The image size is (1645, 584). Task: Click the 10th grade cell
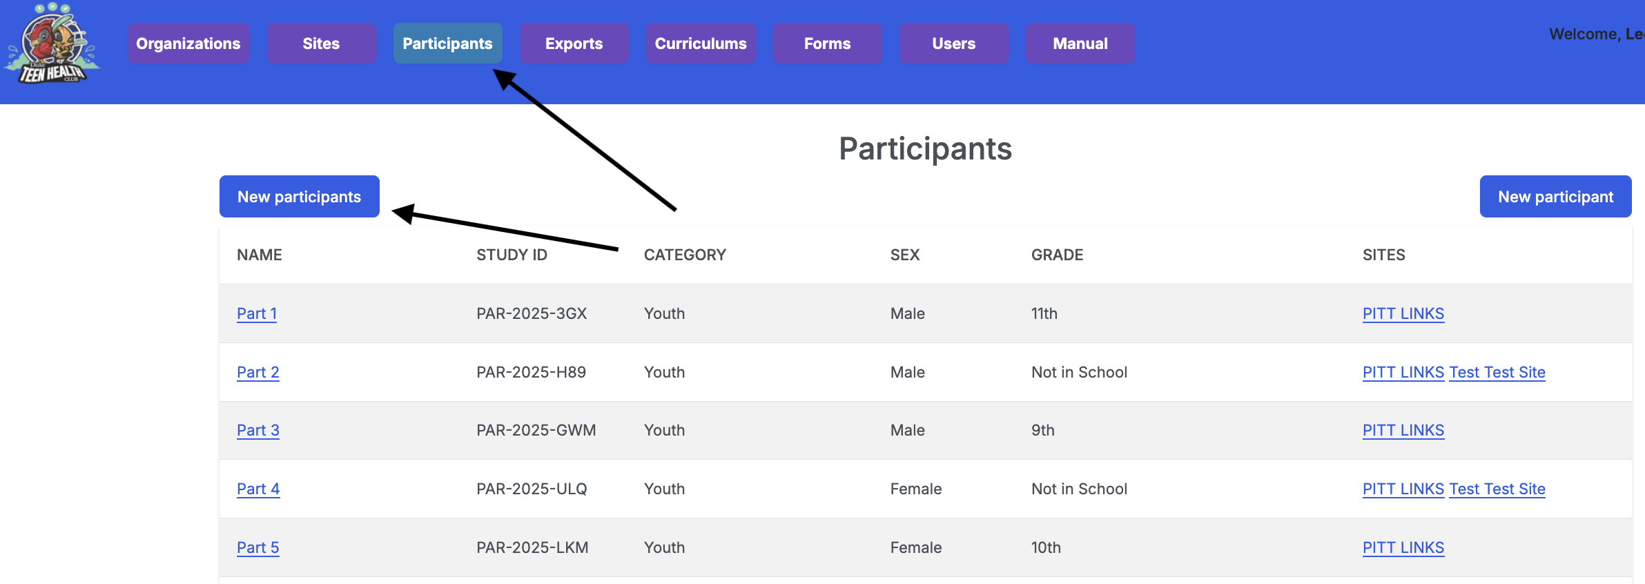tap(1046, 547)
